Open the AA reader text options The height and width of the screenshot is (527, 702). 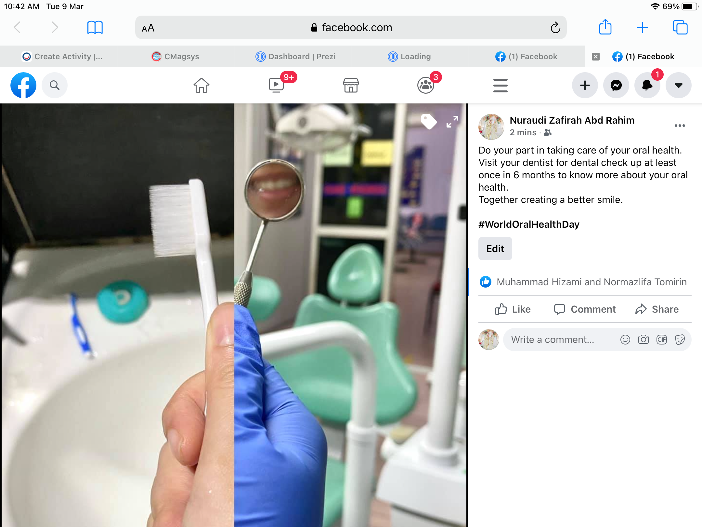pyautogui.click(x=148, y=28)
